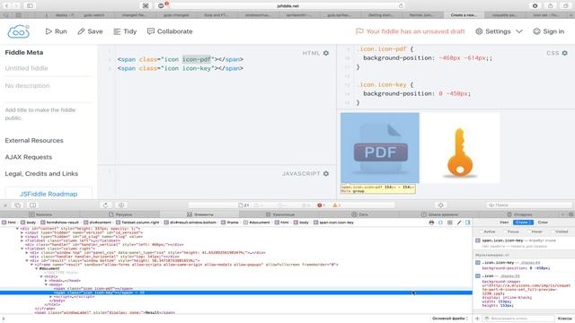Expand External Resources section
Viewport: 575px width, 323px height.
[x=34, y=141]
